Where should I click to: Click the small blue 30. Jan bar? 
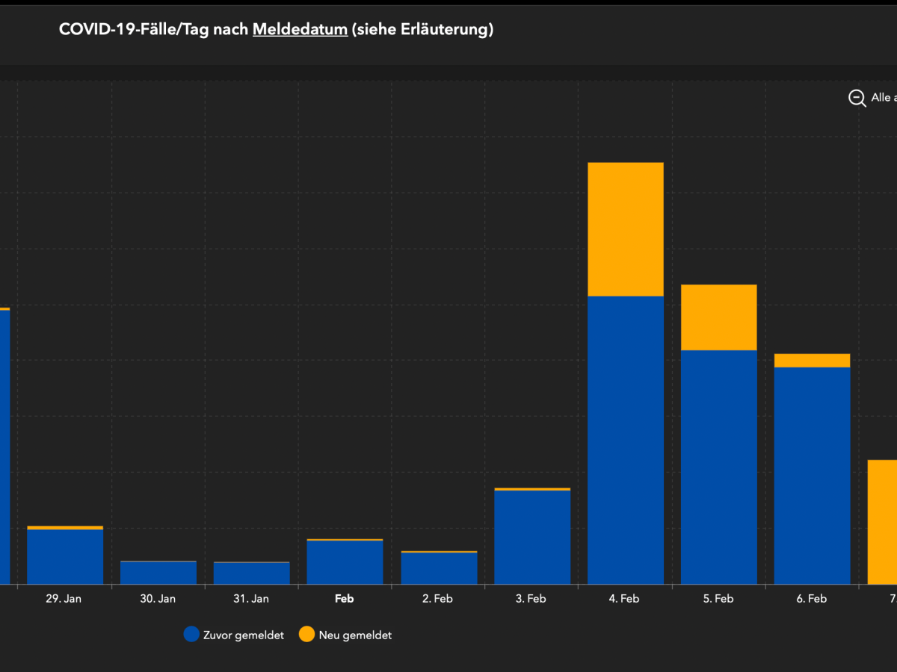point(158,573)
